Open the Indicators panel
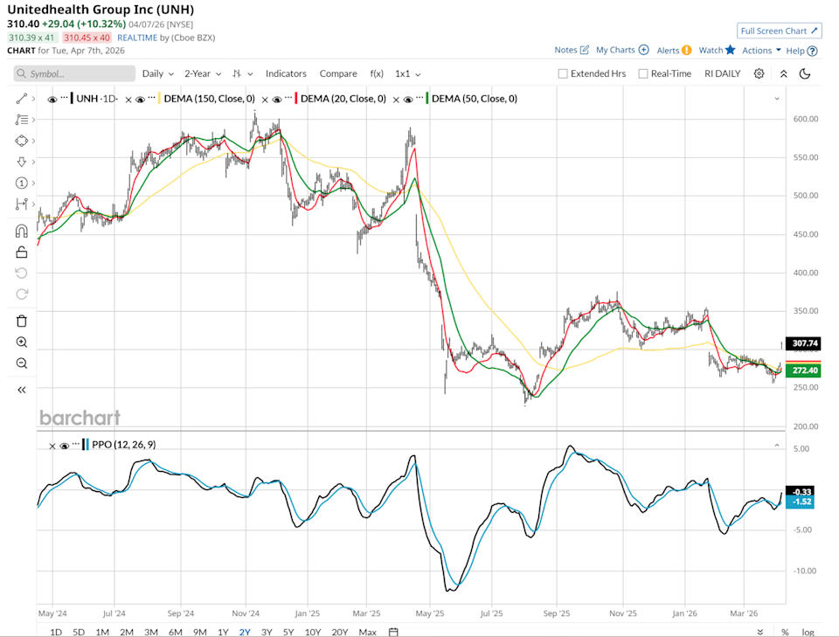839x637 pixels. [286, 73]
